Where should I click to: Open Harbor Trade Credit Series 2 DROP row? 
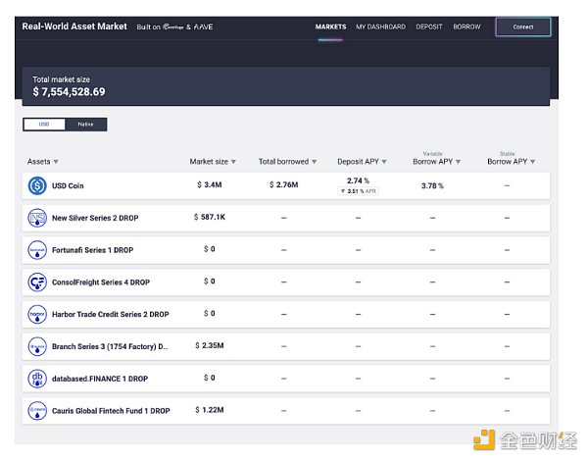pyautogui.click(x=286, y=314)
